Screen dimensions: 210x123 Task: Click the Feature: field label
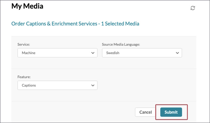point(24,77)
